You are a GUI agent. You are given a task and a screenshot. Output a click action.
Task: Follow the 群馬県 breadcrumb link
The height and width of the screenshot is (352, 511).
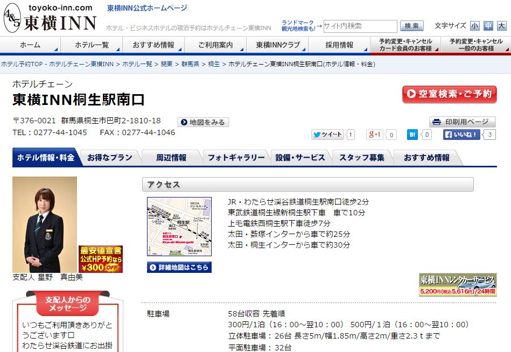tap(190, 64)
